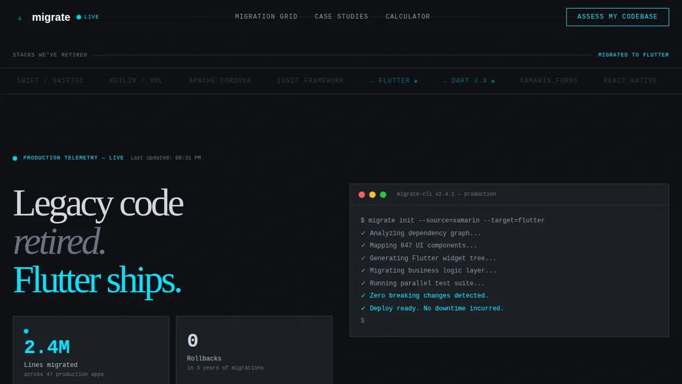The height and width of the screenshot is (384, 682).
Task: Click the 'migrate init' command line
Action: [453, 221]
